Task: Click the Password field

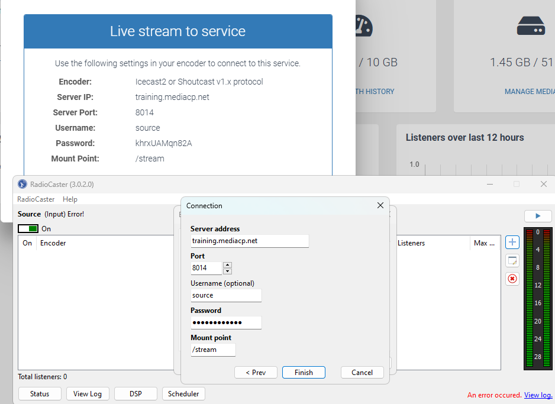Action: coord(226,322)
